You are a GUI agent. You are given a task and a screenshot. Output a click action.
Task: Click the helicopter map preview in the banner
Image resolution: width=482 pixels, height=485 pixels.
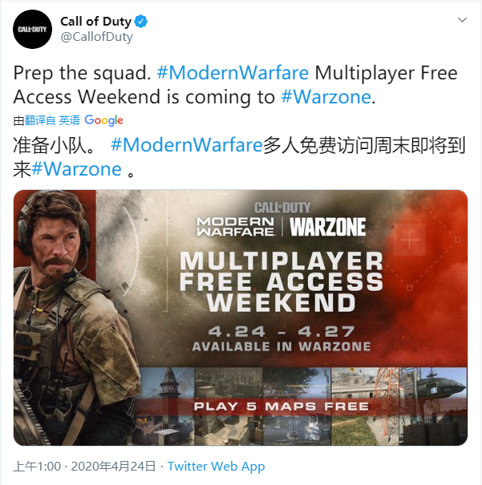[x=433, y=406]
